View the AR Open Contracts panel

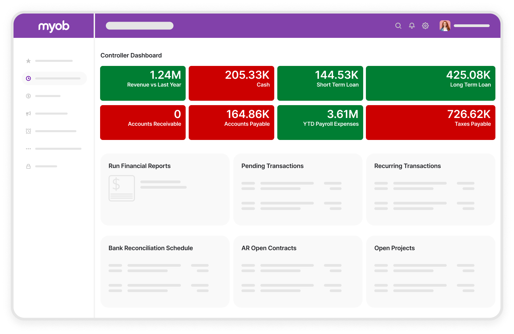tap(298, 271)
